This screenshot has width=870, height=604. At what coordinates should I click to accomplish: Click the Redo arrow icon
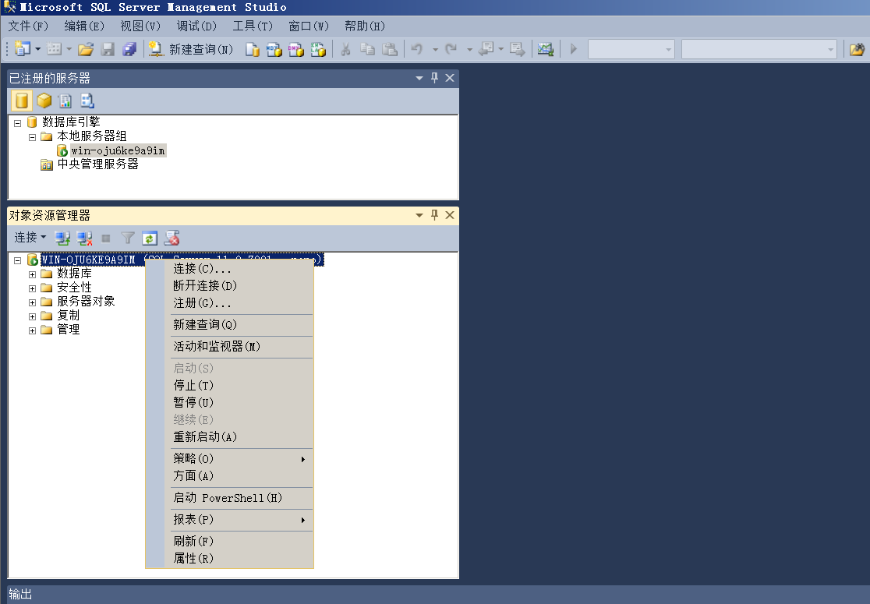(x=451, y=49)
